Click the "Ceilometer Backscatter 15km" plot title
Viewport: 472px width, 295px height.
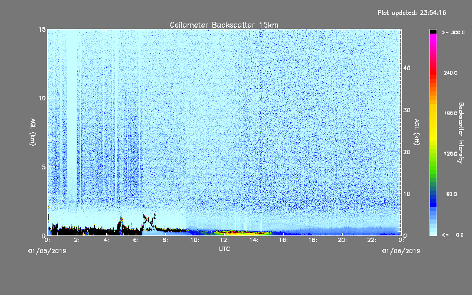coord(224,25)
